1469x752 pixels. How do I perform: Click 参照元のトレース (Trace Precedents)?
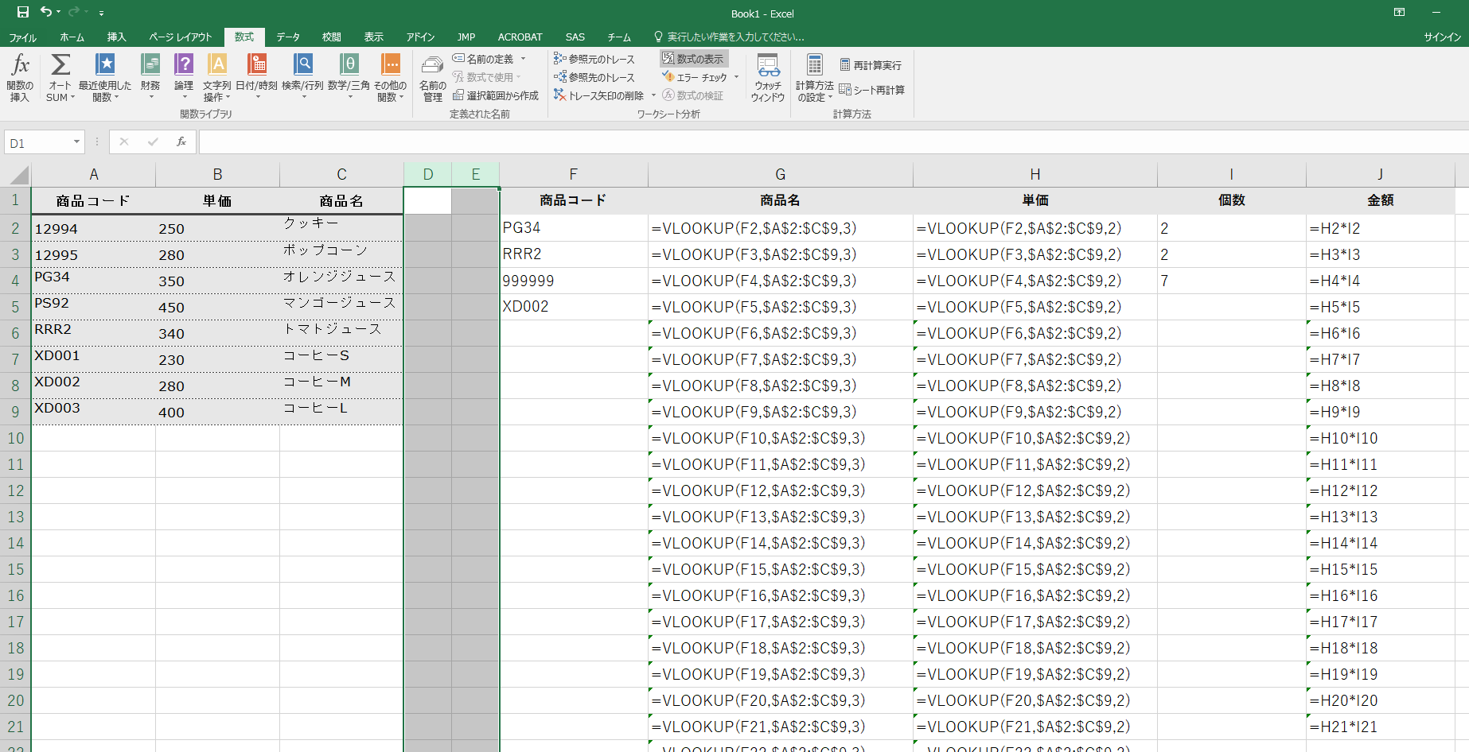[x=594, y=59]
